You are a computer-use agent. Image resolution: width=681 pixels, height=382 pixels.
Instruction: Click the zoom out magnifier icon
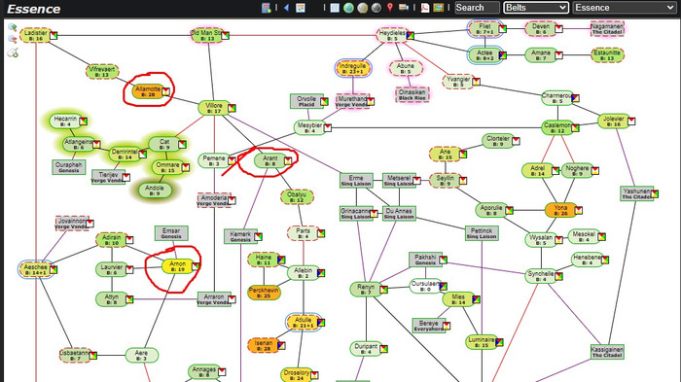[13, 40]
